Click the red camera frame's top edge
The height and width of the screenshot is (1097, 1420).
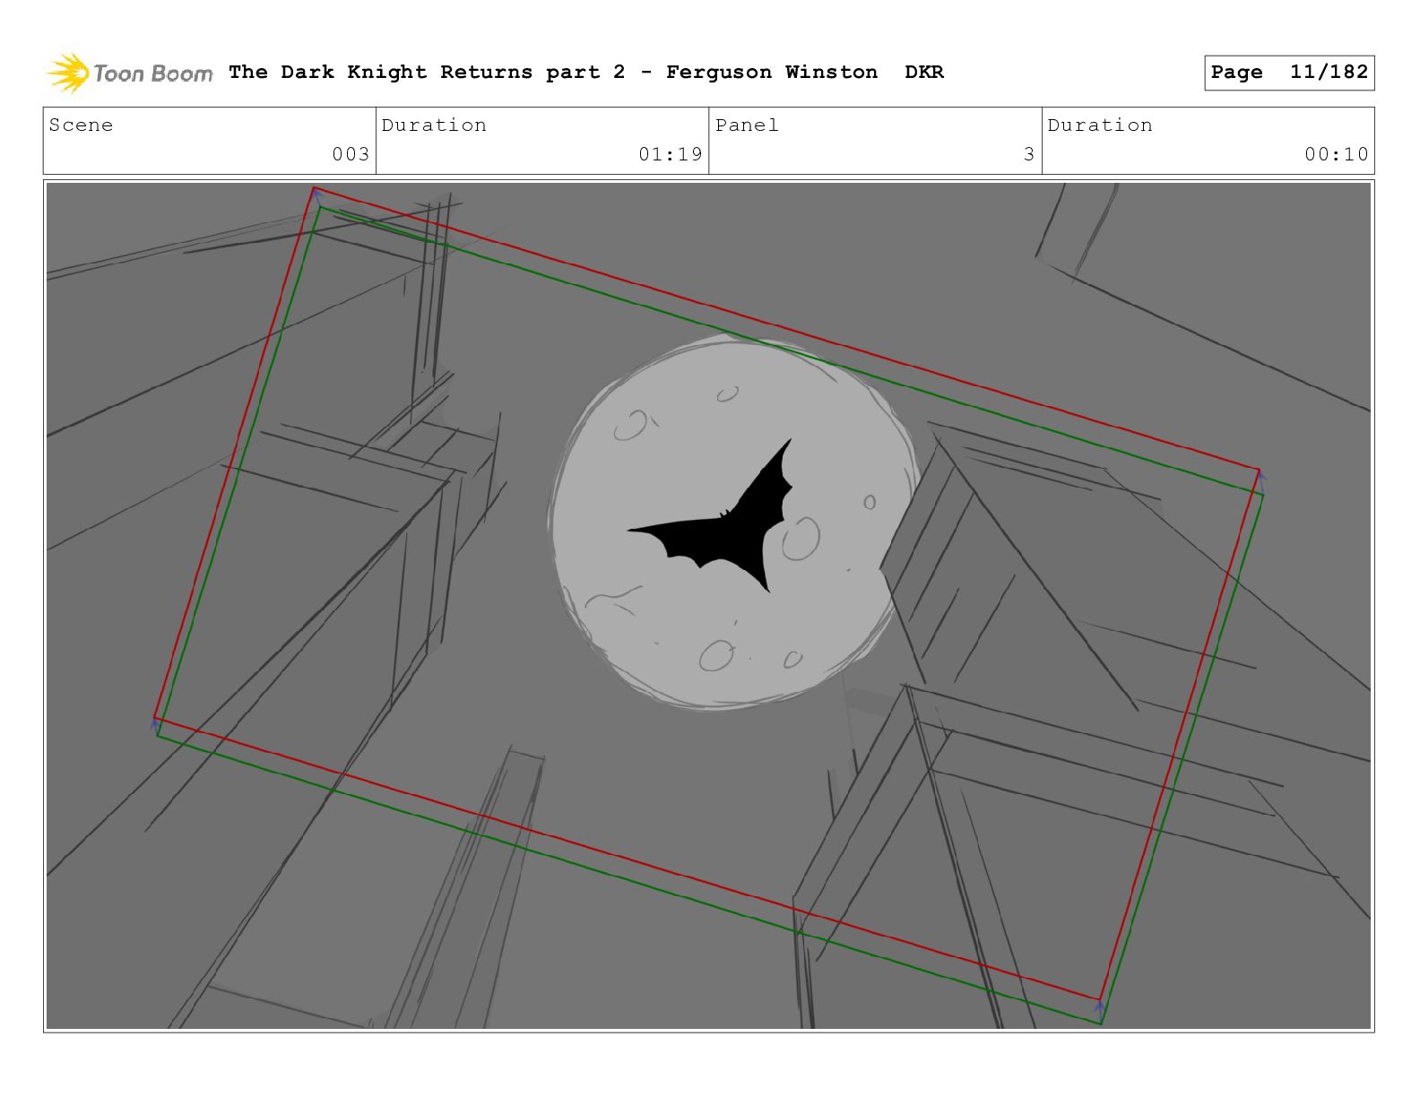(x=786, y=329)
